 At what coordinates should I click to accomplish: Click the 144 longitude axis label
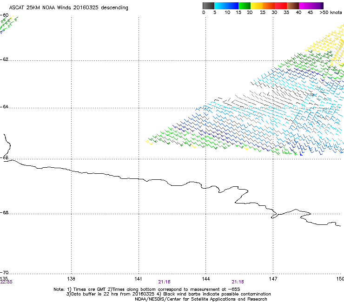pos(205,279)
